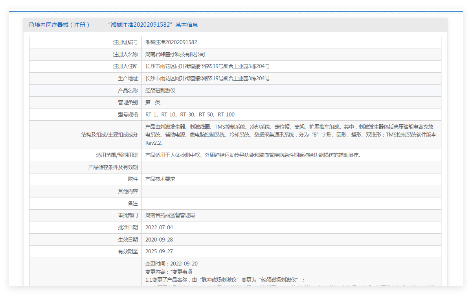Select the 适用范围/预期用途 description row

pyautogui.click(x=252, y=155)
